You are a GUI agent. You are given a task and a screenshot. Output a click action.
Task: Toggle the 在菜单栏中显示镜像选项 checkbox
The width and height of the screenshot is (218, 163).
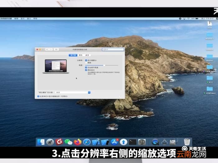38,96
